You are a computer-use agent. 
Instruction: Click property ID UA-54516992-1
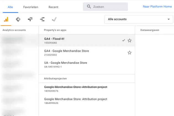point(53,67)
